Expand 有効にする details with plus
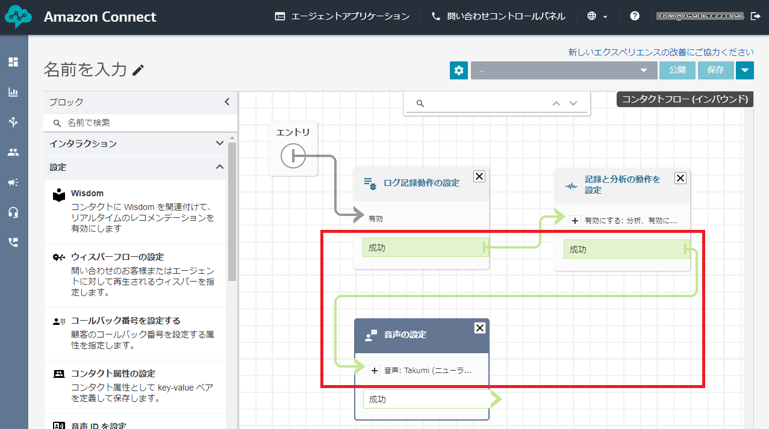This screenshot has height=429, width=769. coord(574,221)
